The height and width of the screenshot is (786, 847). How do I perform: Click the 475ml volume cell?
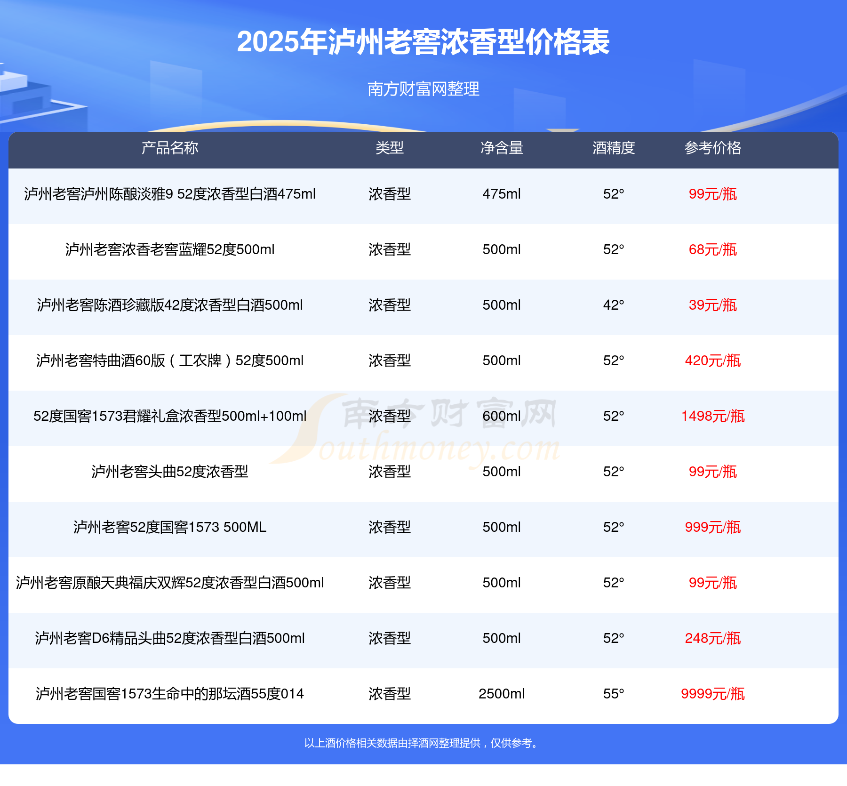[x=502, y=194]
